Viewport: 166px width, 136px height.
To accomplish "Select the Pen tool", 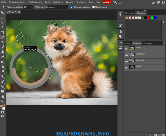I will [3, 81].
